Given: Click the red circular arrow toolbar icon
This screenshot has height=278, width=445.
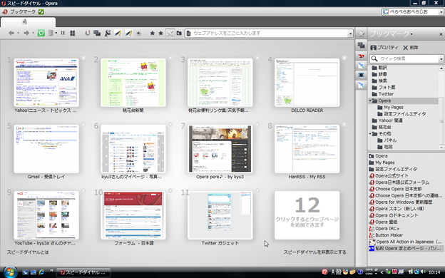Looking at the screenshot, I should click(88, 34).
